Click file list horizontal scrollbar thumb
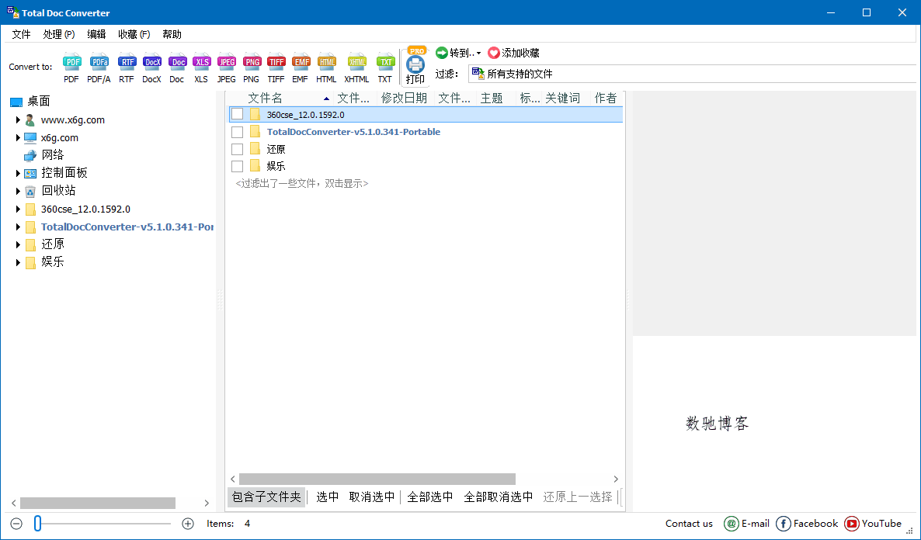 pyautogui.click(x=377, y=479)
